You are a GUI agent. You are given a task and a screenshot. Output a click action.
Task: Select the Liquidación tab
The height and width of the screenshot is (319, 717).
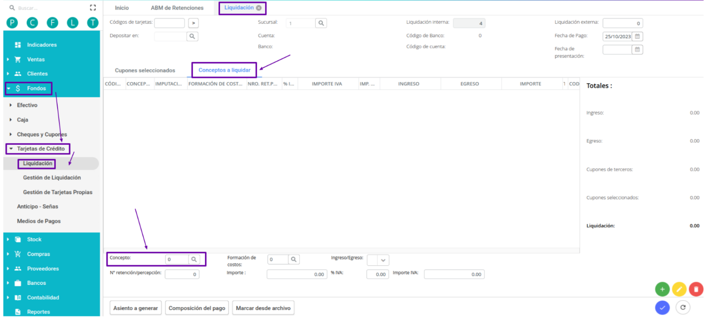(239, 8)
